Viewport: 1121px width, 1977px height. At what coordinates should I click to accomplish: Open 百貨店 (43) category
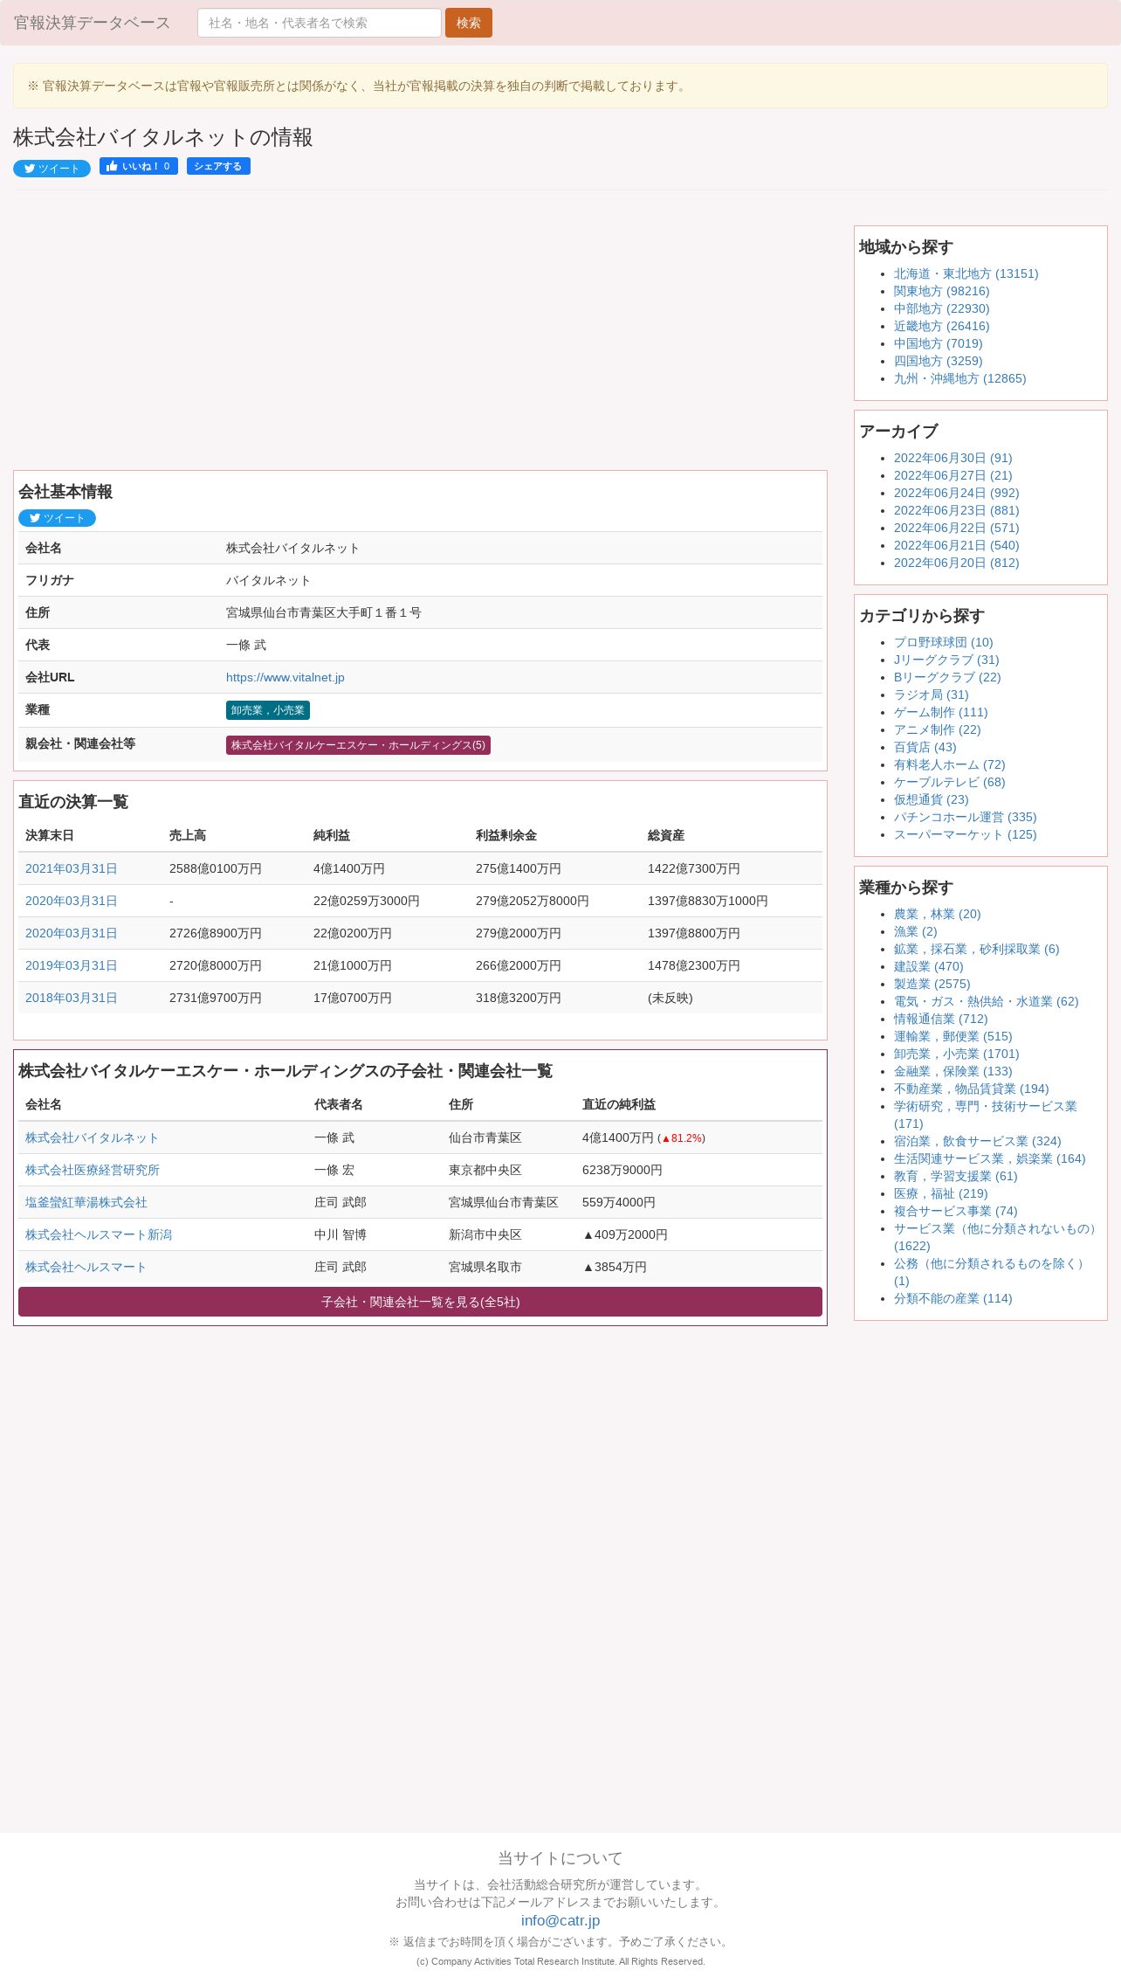pos(925,747)
